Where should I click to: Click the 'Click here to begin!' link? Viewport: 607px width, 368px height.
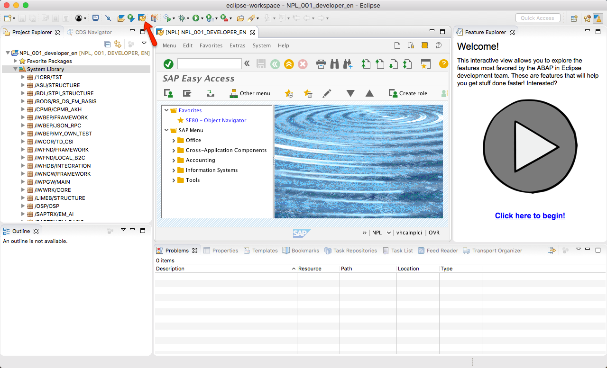[x=530, y=215]
